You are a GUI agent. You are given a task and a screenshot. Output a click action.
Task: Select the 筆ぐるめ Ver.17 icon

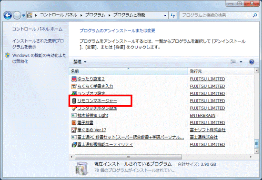(74, 130)
